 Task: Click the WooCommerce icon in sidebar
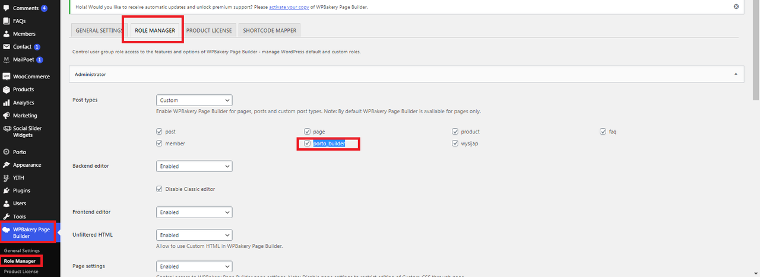[x=7, y=77]
